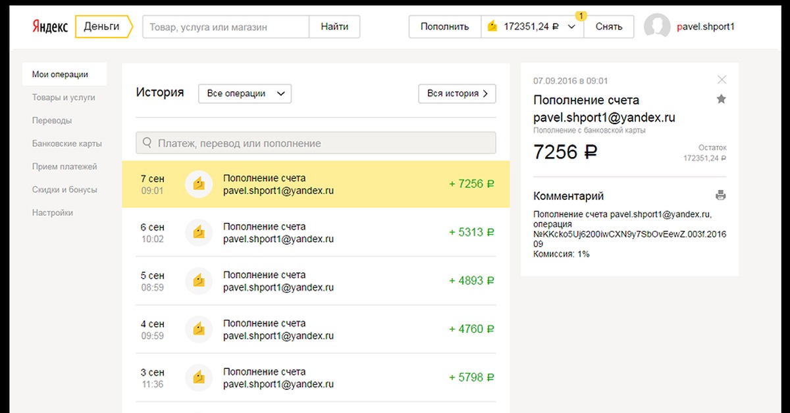790x413 pixels.
Task: Click the + 7256 ₽ amount
Action: click(471, 184)
